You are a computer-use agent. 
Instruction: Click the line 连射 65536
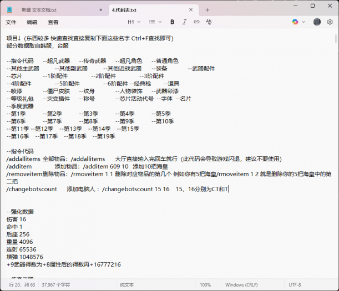pyautogui.click(x=21, y=249)
